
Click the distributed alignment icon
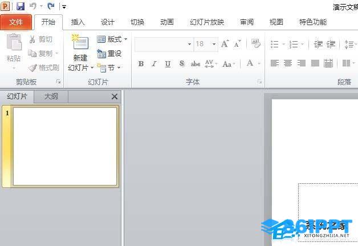(x=328, y=63)
